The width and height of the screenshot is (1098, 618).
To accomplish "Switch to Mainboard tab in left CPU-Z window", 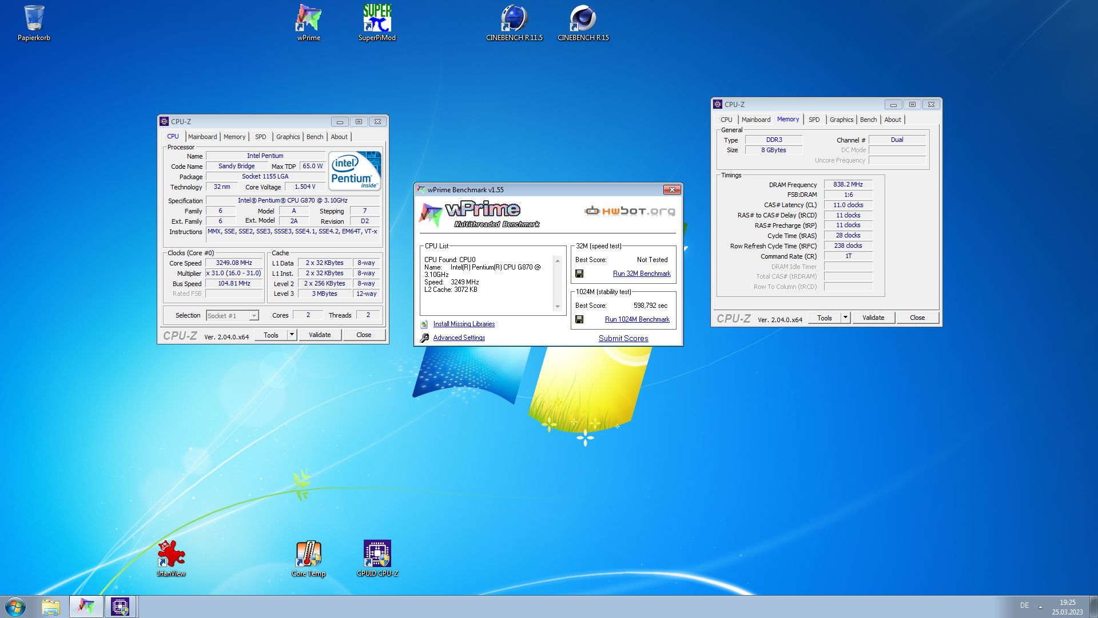I will pos(202,137).
